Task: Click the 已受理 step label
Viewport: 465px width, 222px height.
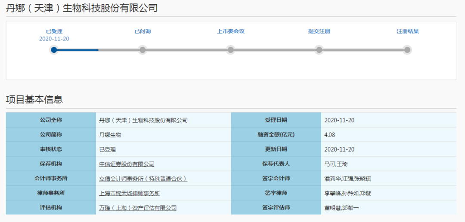Action: pos(54,31)
